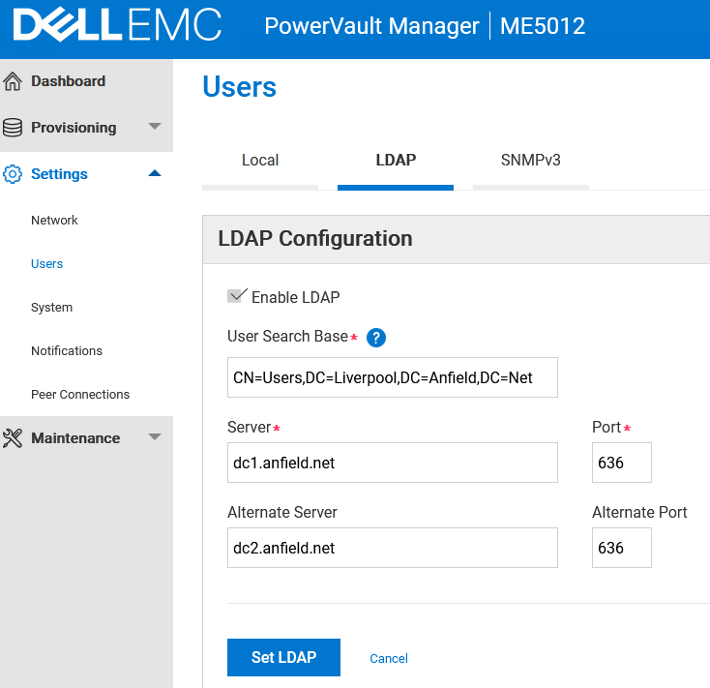This screenshot has width=710, height=688.
Task: Open Network settings in sidebar
Action: [54, 221]
